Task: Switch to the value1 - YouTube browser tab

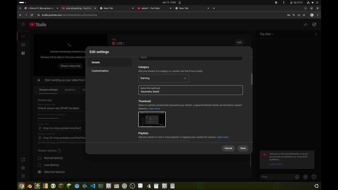Action: (154, 8)
